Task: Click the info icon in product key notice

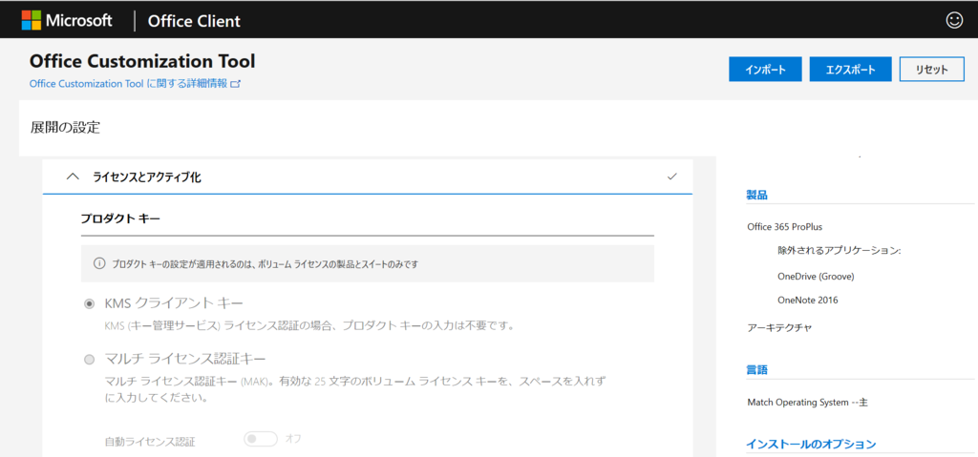Action: point(99,263)
